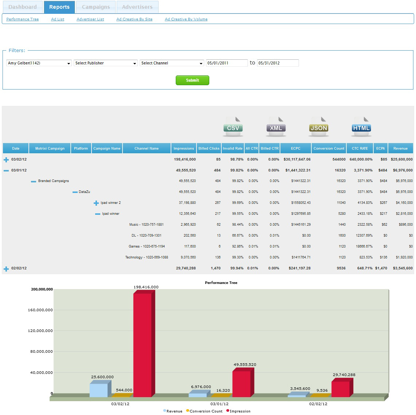
Task: Switch to the Dashboard tab
Action: 23,7
